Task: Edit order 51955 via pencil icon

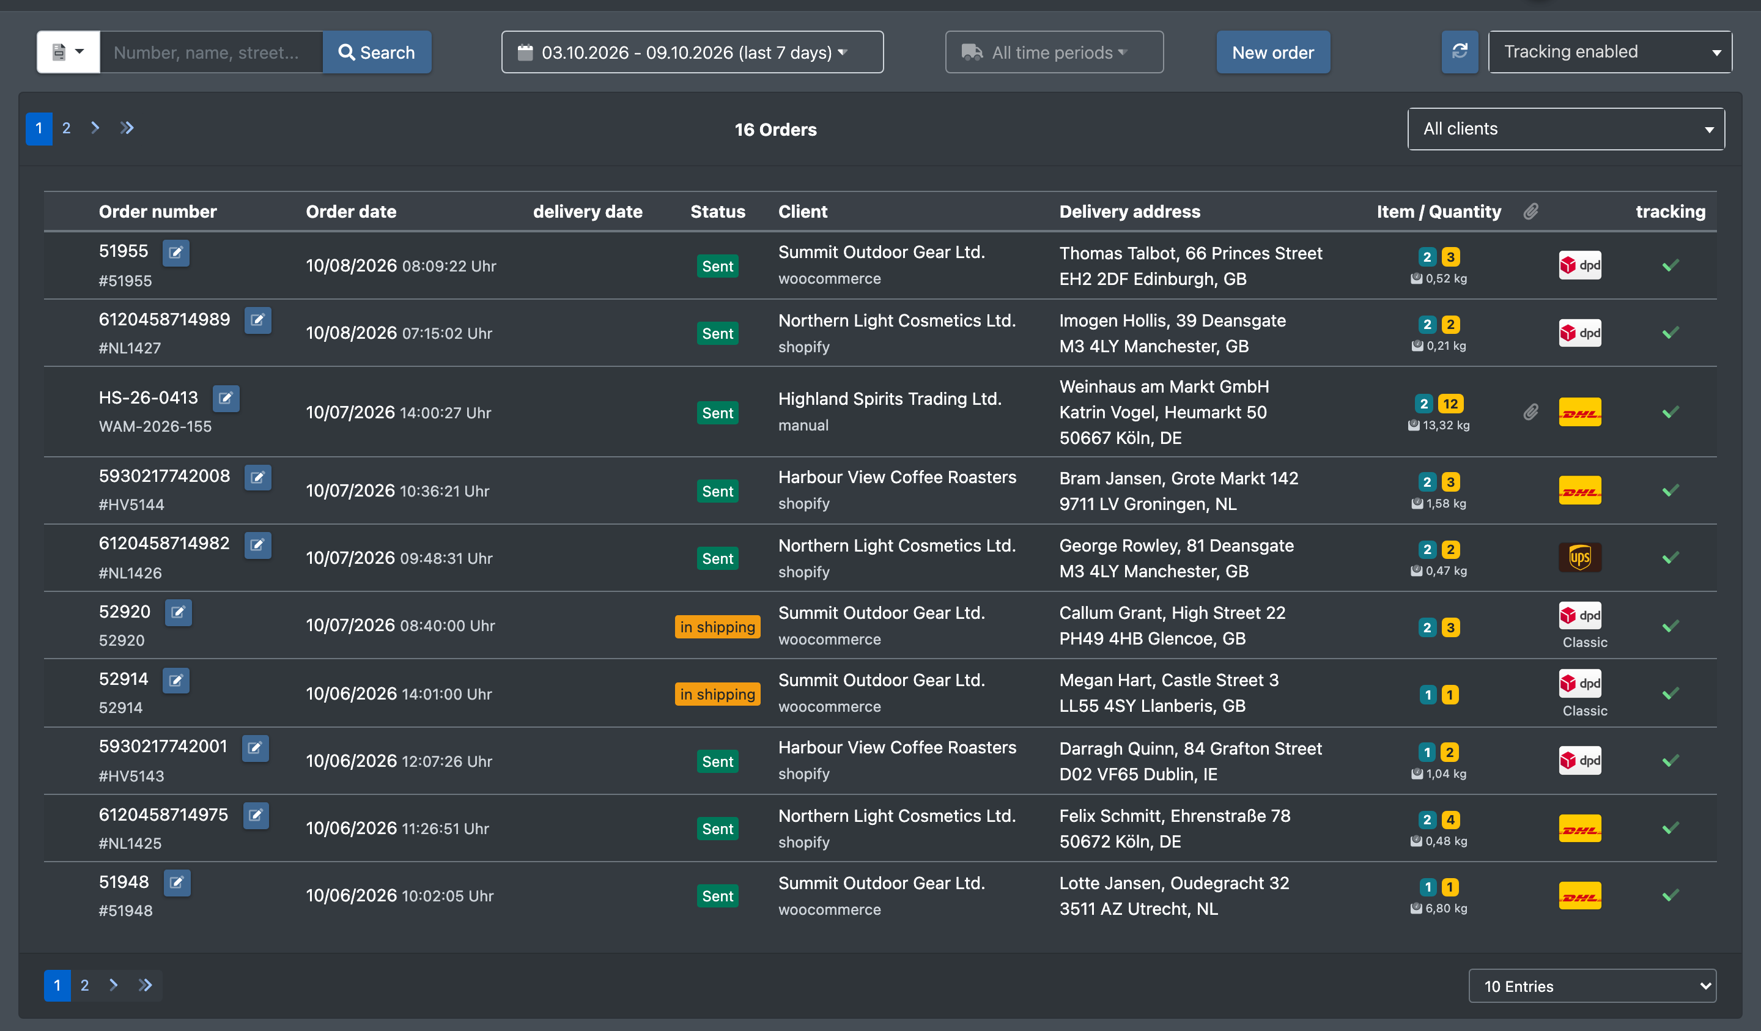Action: (175, 253)
